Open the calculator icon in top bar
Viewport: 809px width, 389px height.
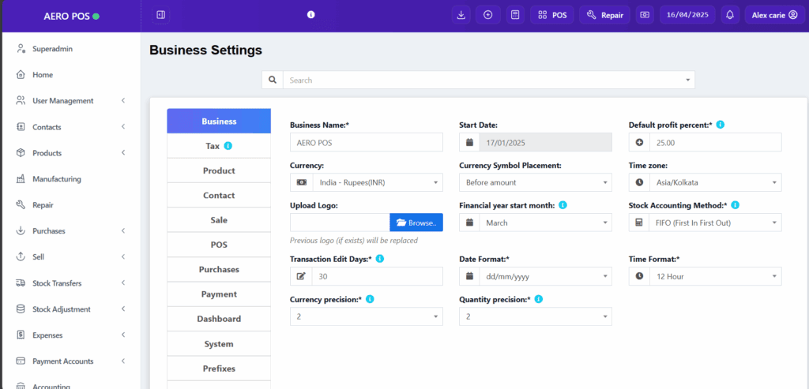pyautogui.click(x=514, y=14)
